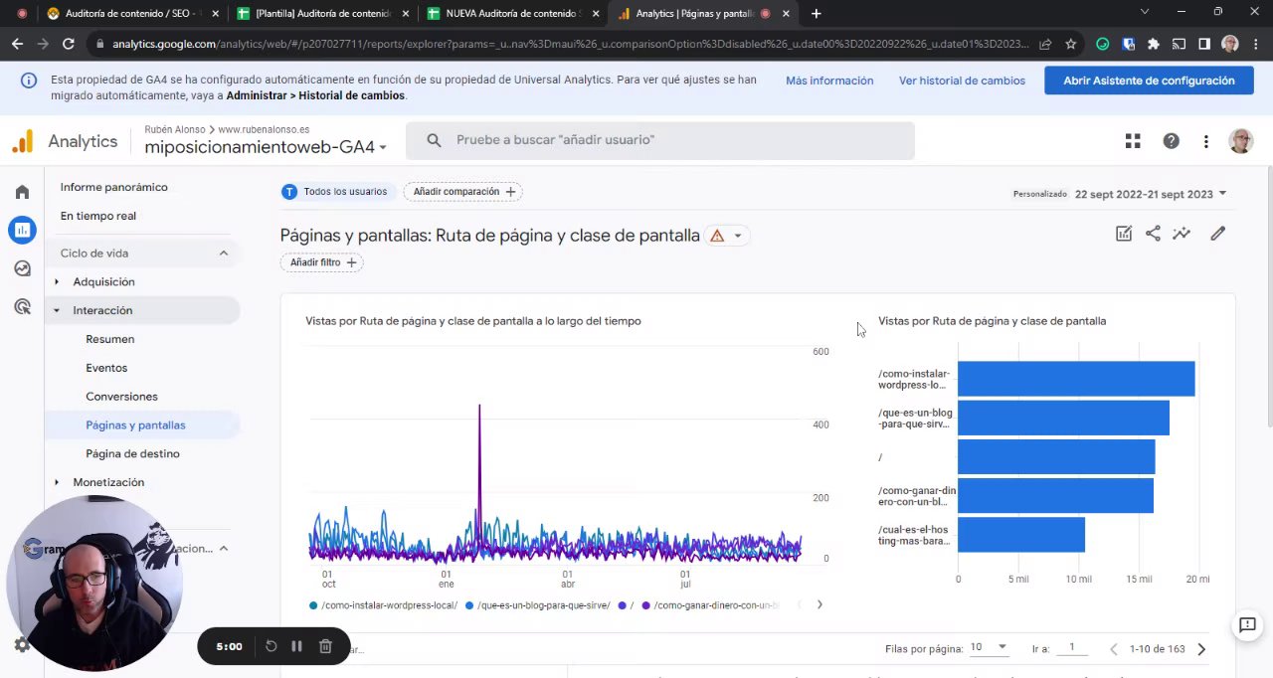Open Explore icon in left rail

22,268
